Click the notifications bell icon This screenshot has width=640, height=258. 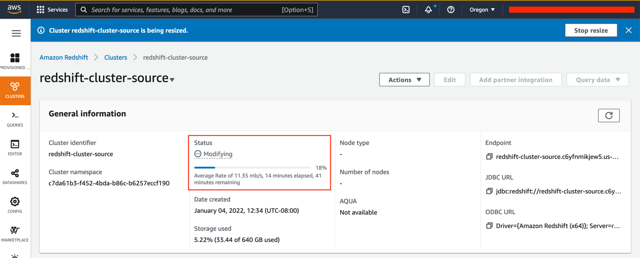[x=428, y=9]
